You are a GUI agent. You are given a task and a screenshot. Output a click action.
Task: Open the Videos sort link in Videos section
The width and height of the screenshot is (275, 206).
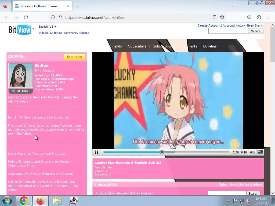pyautogui.click(x=101, y=193)
